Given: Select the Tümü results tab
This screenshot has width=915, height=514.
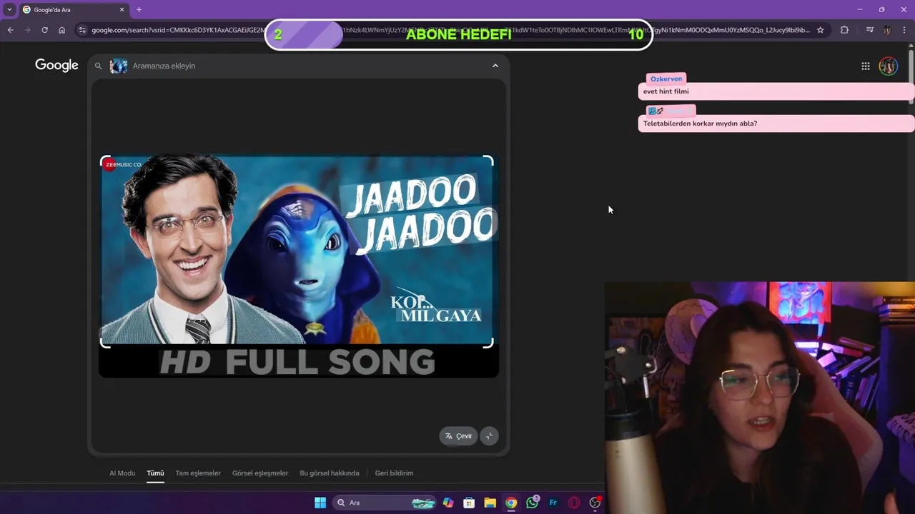Looking at the screenshot, I should [155, 473].
